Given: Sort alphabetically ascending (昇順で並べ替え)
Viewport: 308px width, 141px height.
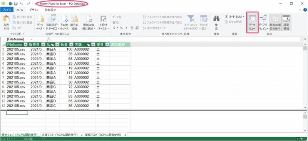Looking at the screenshot, I should [x=162, y=17].
